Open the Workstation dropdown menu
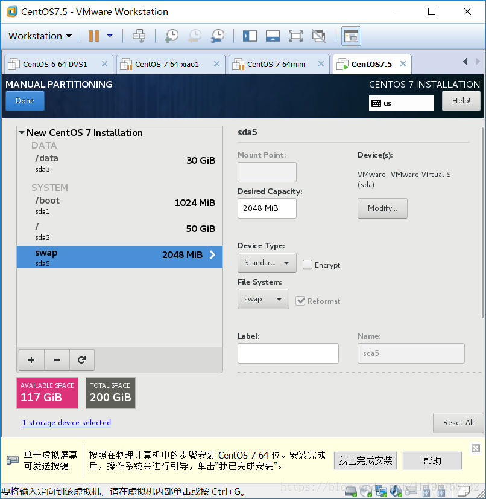Screen dimensions: 486x499 [x=40, y=36]
